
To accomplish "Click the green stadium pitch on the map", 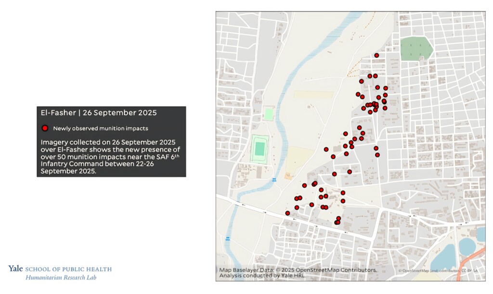I will coord(259,149).
